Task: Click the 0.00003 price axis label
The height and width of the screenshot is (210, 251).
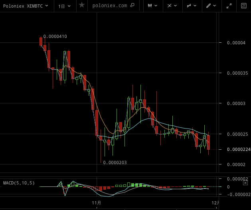Action: 236,103
